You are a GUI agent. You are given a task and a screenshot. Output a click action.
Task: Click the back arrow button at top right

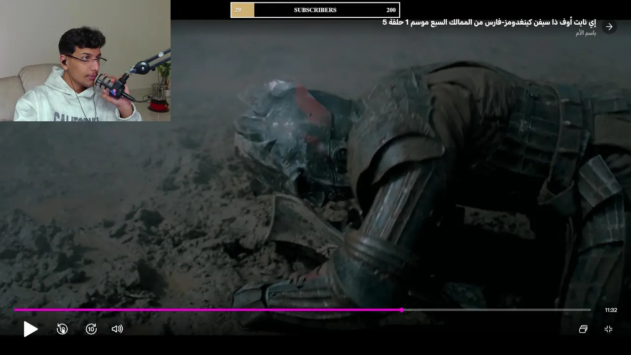coord(609,27)
